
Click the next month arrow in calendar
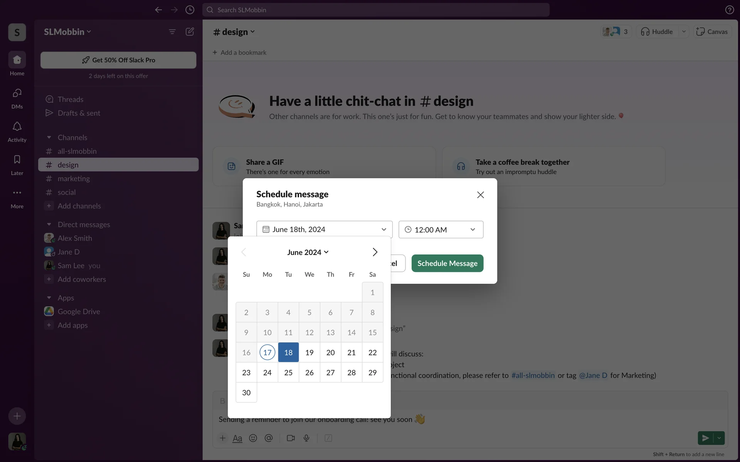click(x=375, y=252)
